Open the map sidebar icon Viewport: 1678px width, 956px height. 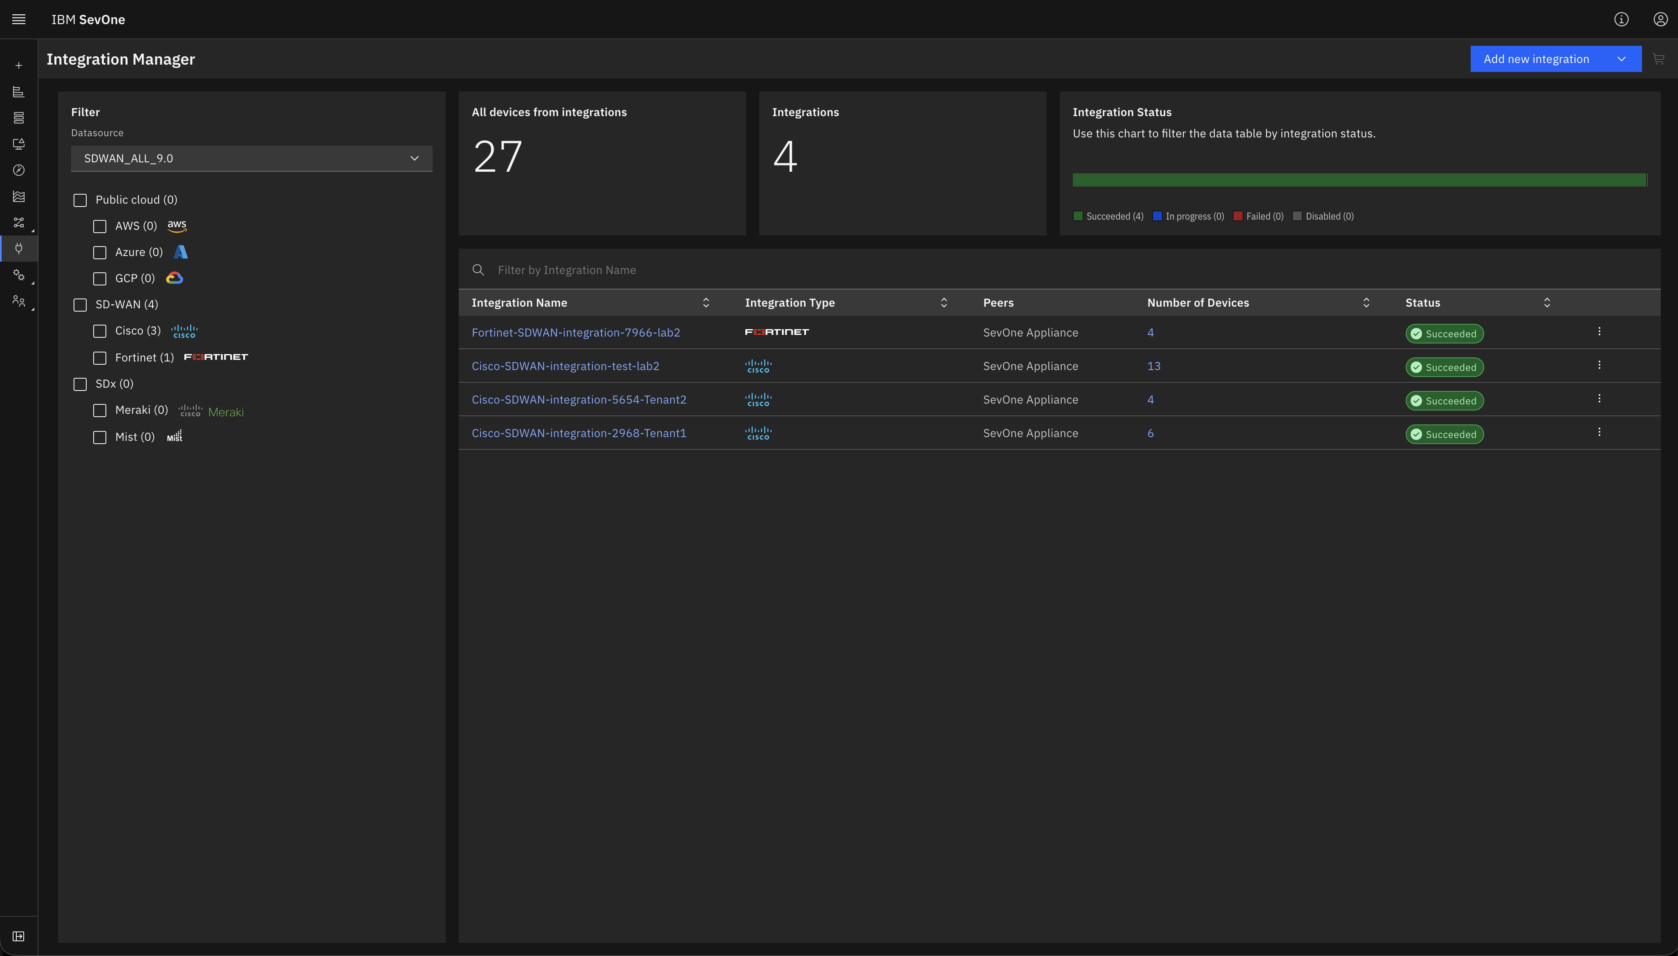[x=19, y=197]
